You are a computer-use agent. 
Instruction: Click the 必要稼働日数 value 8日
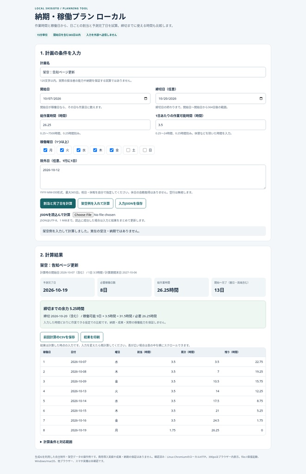coord(104,290)
